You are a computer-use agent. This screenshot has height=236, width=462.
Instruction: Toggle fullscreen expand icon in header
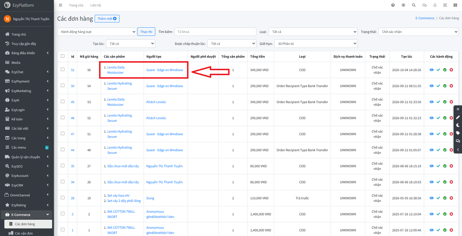coord(445,5)
